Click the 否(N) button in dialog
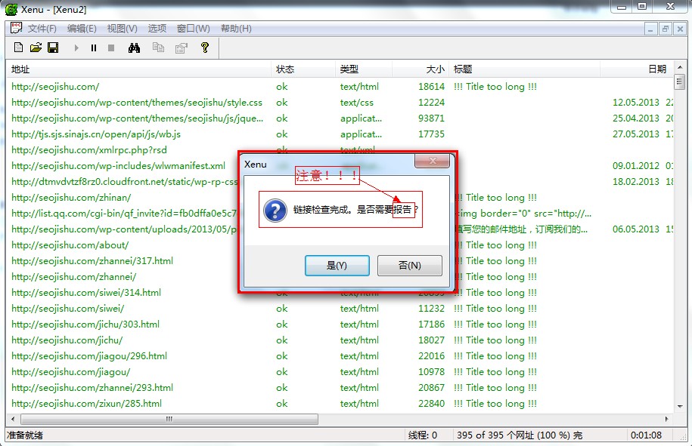The height and width of the screenshot is (446, 692). (x=409, y=266)
